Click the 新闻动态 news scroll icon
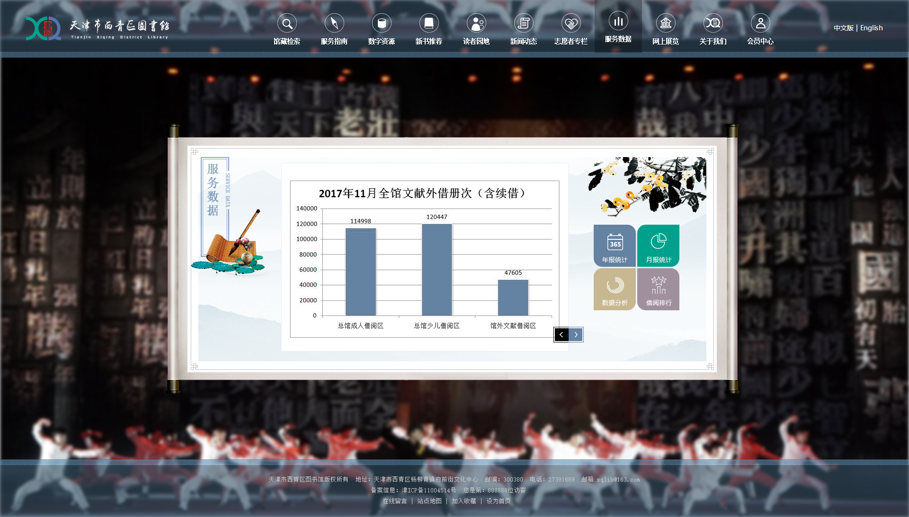The image size is (909, 517). pos(524,23)
